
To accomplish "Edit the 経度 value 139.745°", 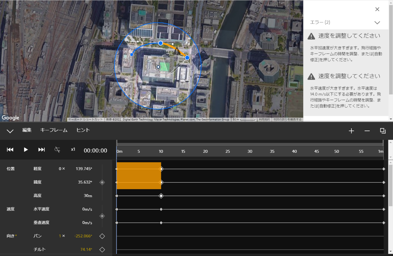I will click(x=84, y=169).
